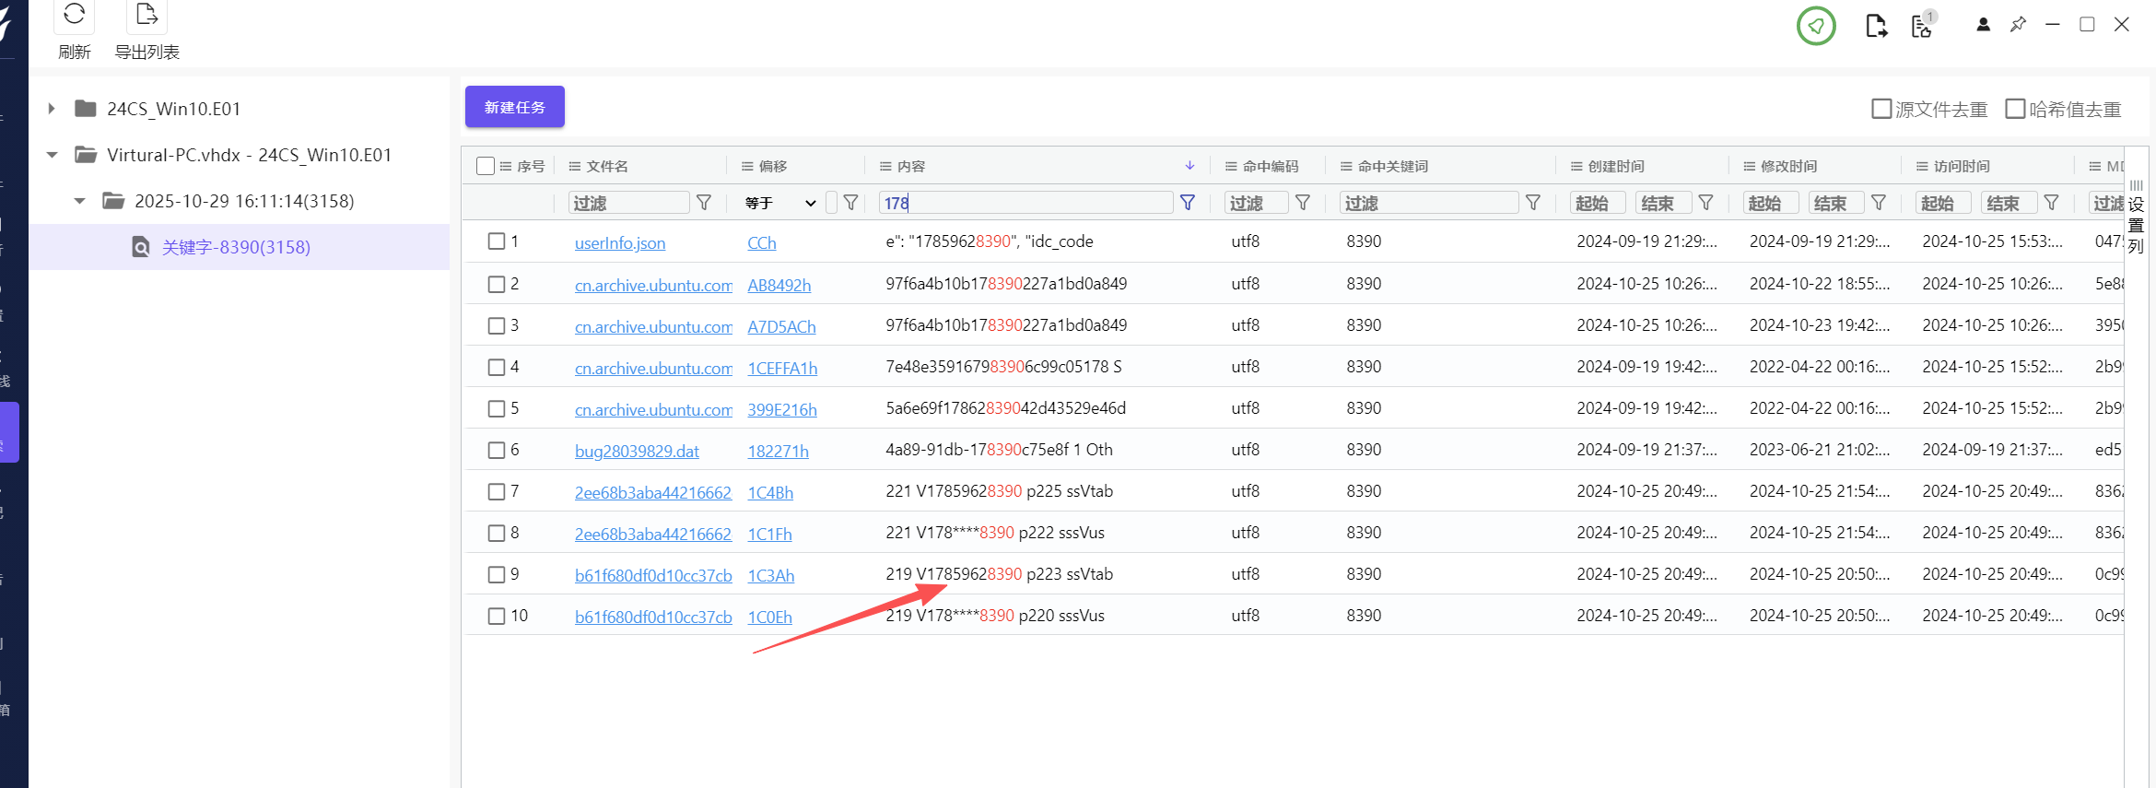
Task: Open the offset link 1C0Eh
Action: point(769,617)
